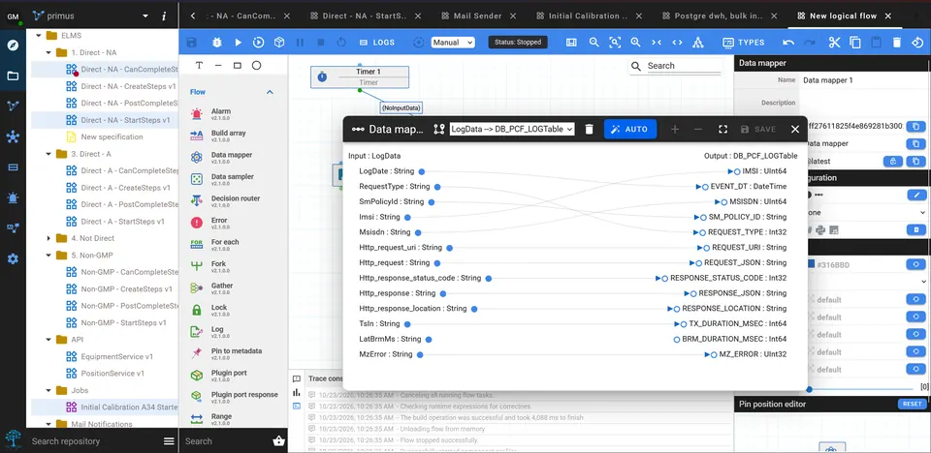The height and width of the screenshot is (453, 931).
Task: Click the zoom out magnifier icon
Action: pyautogui.click(x=594, y=43)
